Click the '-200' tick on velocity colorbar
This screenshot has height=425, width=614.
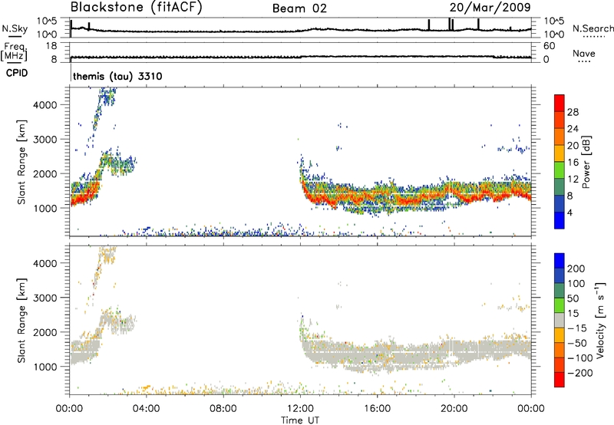coord(579,373)
